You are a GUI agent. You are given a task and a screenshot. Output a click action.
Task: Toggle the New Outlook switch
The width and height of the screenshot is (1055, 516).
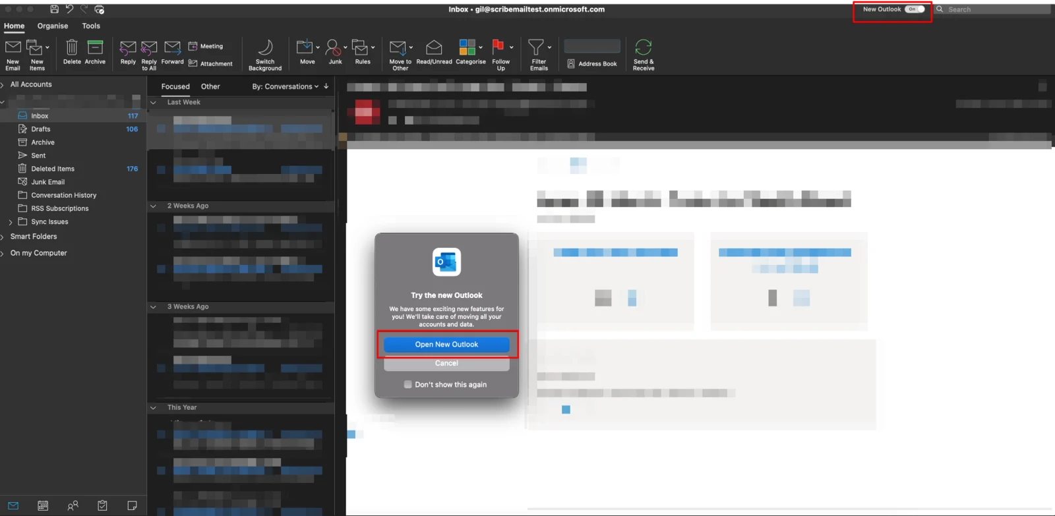click(915, 9)
